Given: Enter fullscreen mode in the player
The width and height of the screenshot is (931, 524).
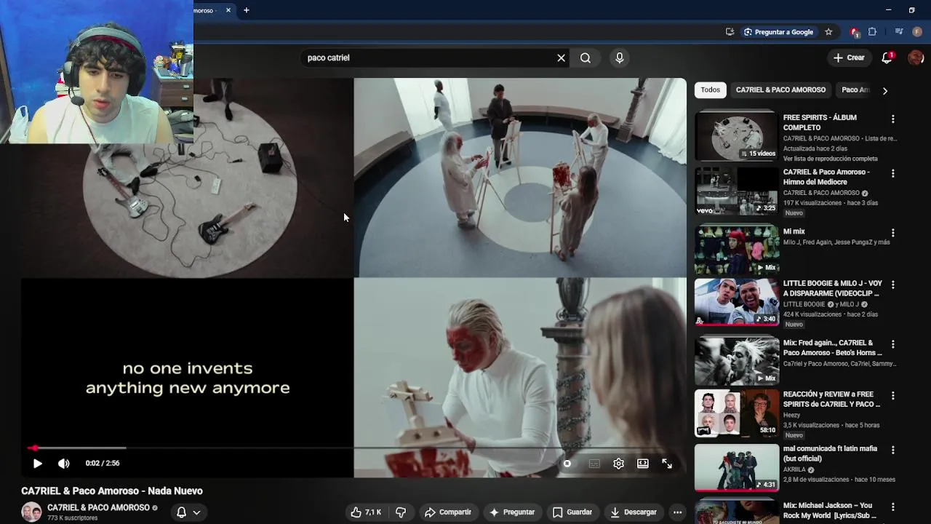Looking at the screenshot, I should [667, 464].
